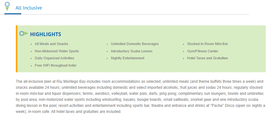Image resolution: width=266 pixels, height=117 pixels.
Task: Open the All Inclusive tab
Action: [29, 8]
